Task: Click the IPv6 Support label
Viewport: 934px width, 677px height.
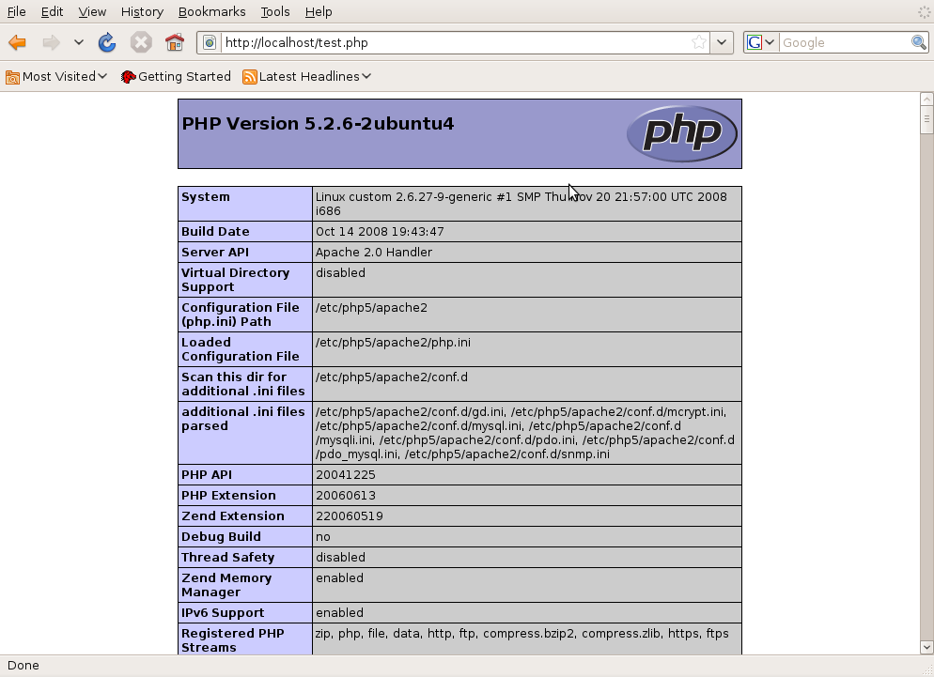Action: coord(223,613)
